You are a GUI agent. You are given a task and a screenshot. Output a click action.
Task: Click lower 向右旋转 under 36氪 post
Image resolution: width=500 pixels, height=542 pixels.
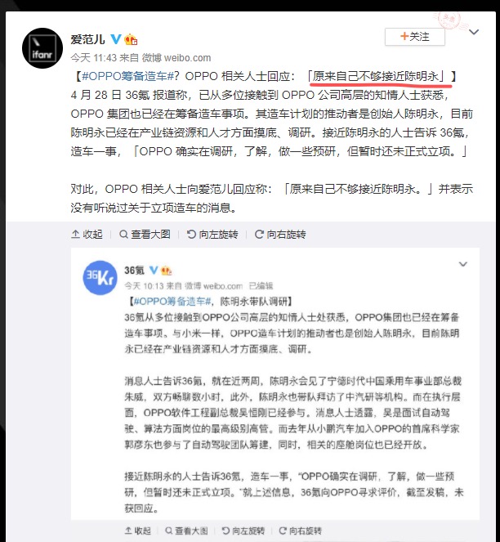[x=301, y=531]
